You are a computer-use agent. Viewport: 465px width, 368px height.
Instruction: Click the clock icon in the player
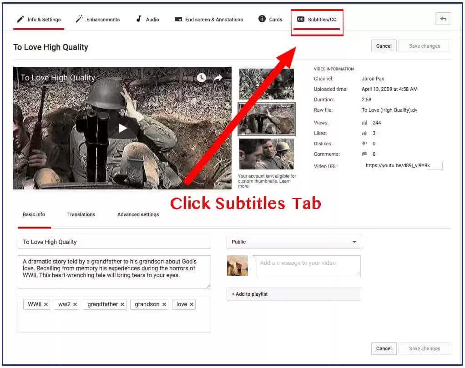(201, 78)
